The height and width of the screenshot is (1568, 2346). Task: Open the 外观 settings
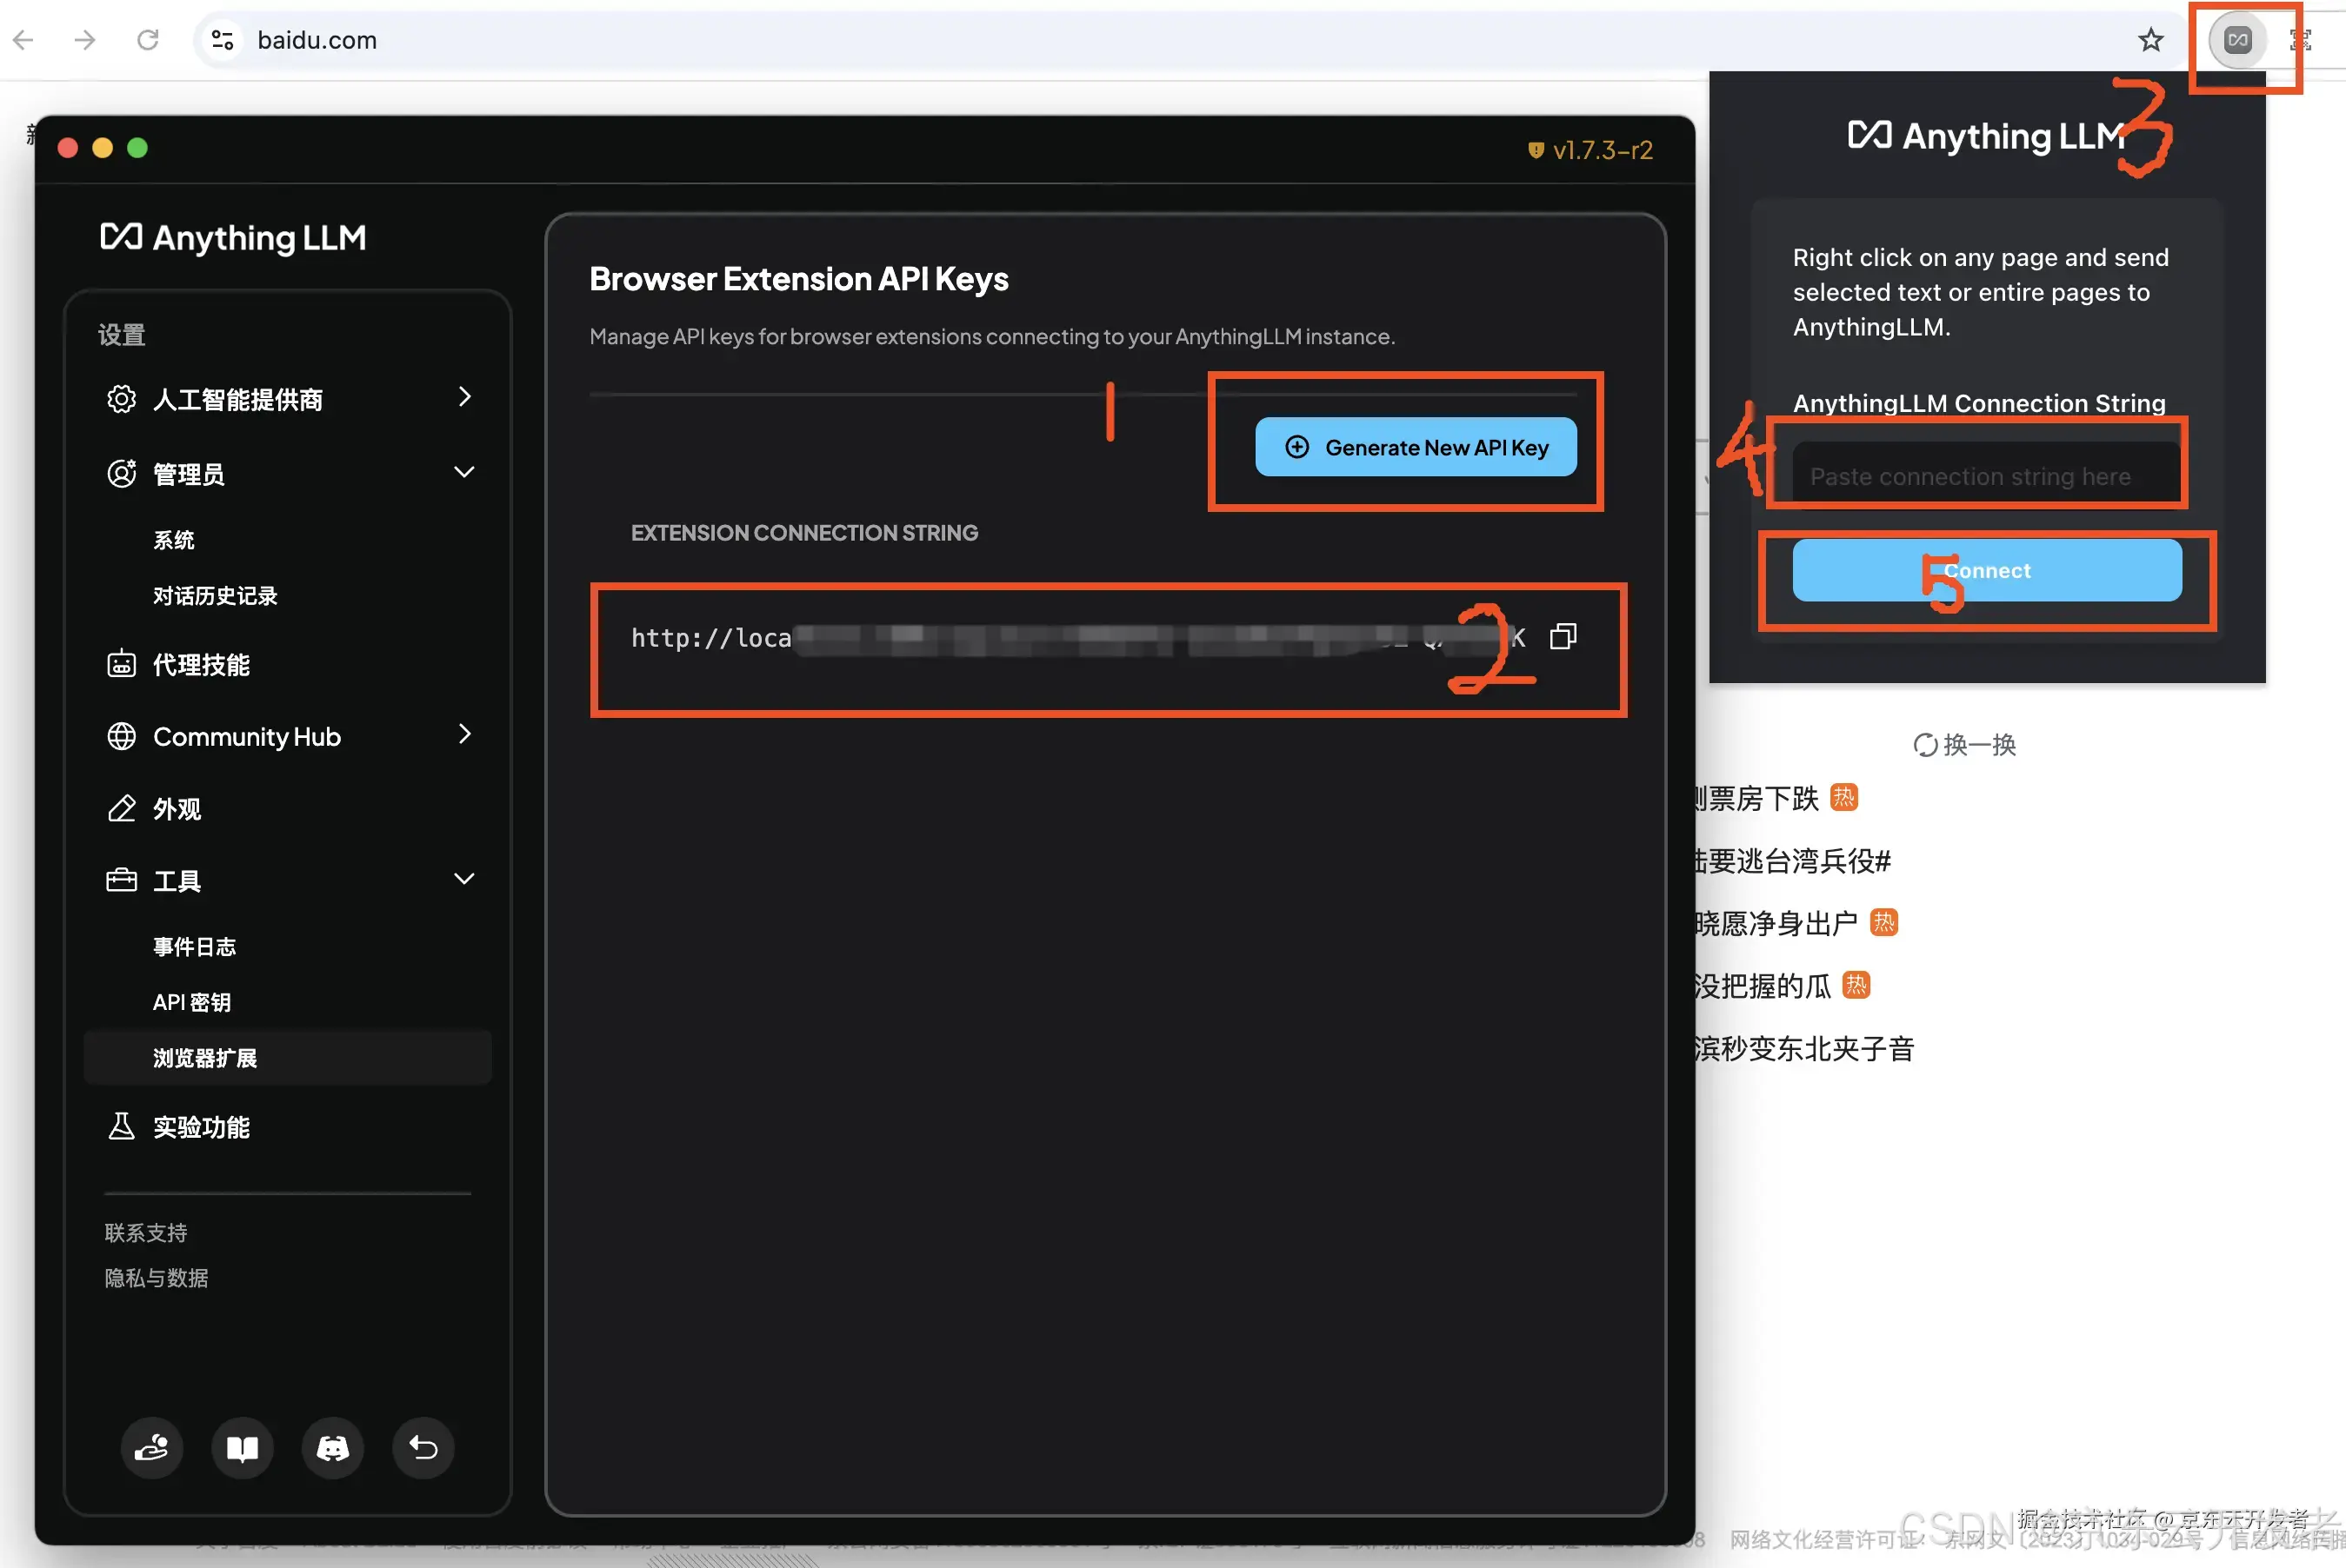(177, 808)
